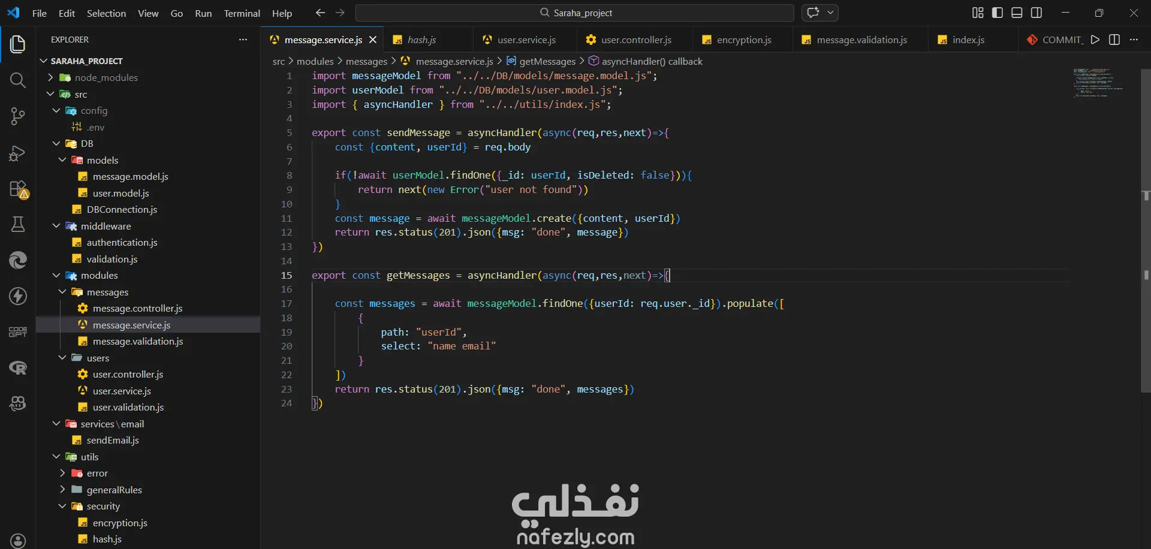Open the Selection menu
The image size is (1151, 549).
click(106, 13)
